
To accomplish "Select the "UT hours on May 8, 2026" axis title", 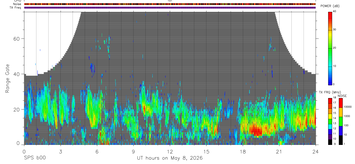I will [x=170, y=158].
